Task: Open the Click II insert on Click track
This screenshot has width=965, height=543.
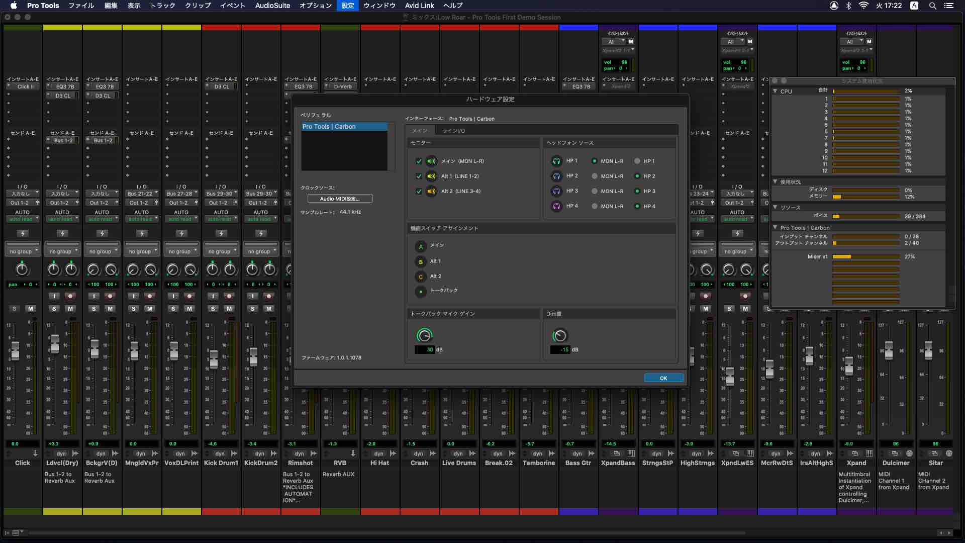Action: pyautogui.click(x=25, y=86)
